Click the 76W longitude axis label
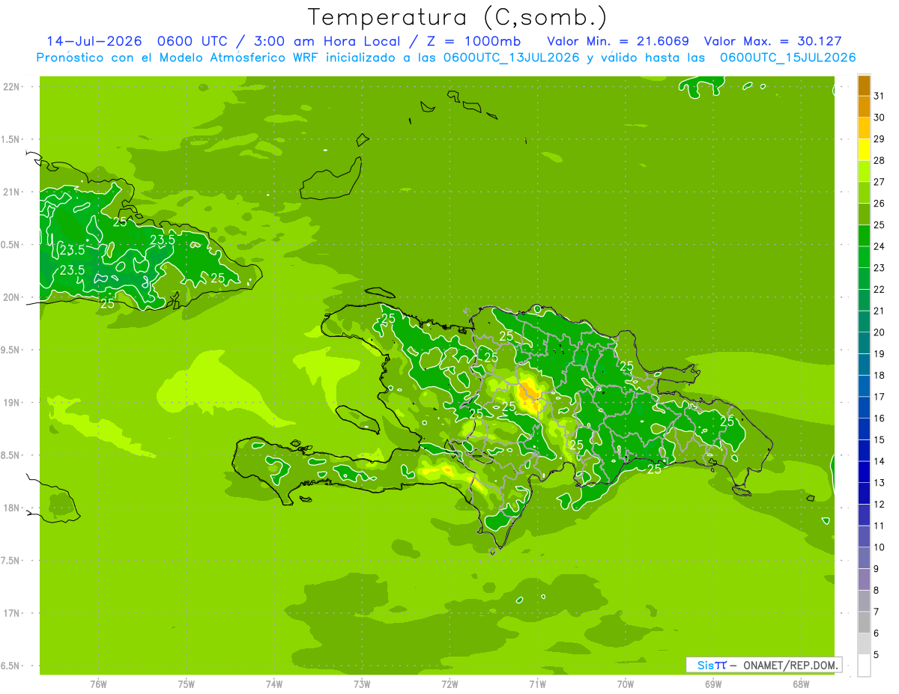This screenshot has height=694, width=899. click(x=98, y=684)
